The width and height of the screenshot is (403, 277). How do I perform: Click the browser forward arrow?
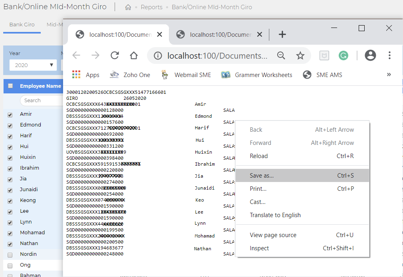click(95, 55)
